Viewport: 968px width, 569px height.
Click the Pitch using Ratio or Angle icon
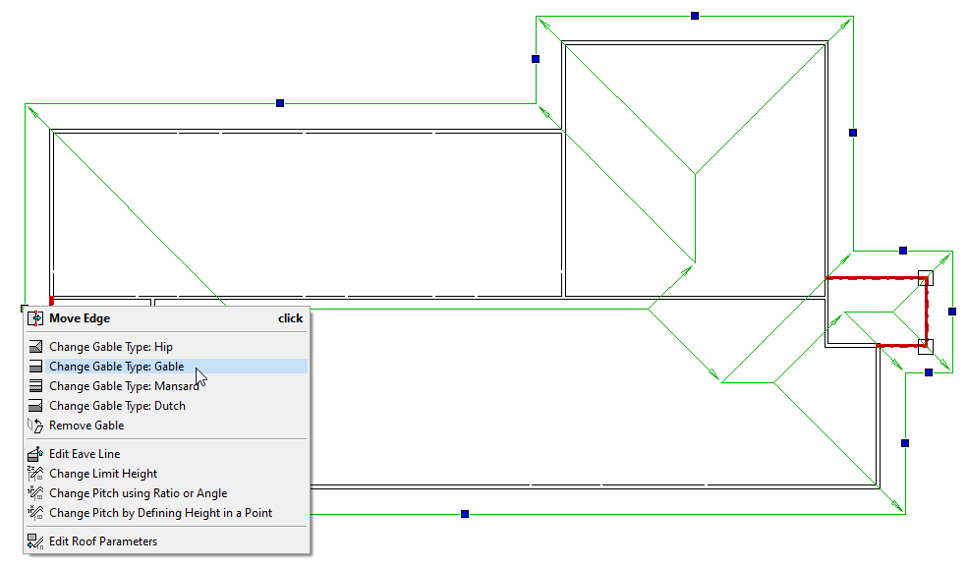(36, 493)
